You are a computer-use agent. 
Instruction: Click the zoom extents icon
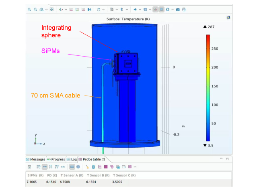(x=51, y=9)
